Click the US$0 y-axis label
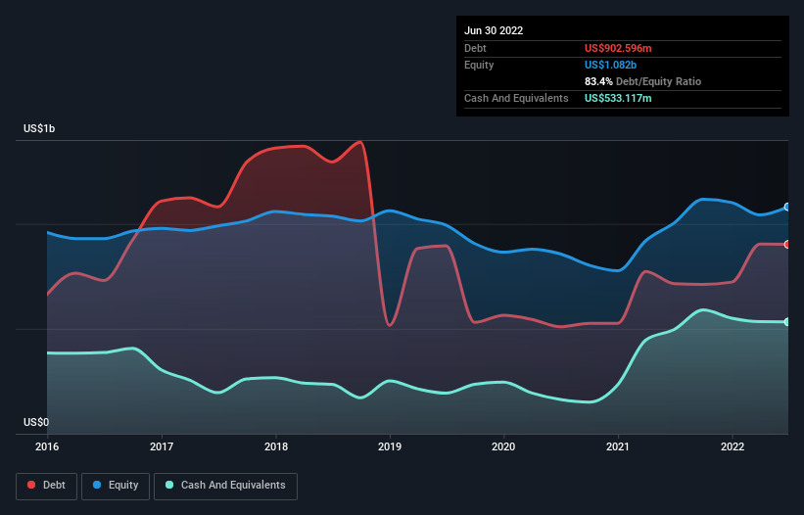Viewport: 804px width, 515px height. (x=36, y=422)
